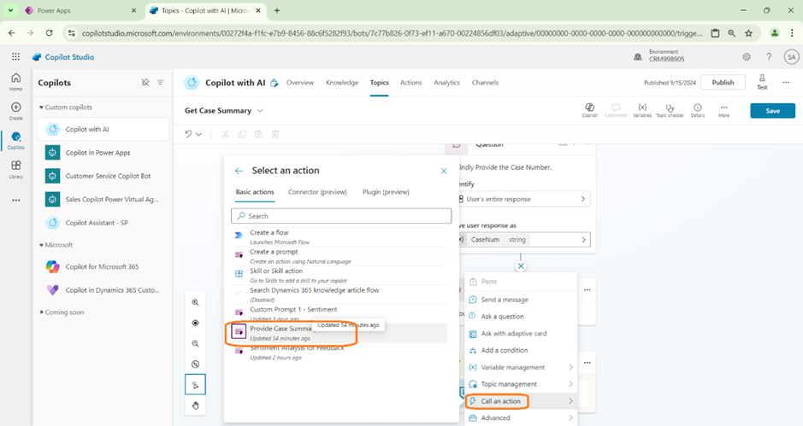This screenshot has width=803, height=426.
Task: Expand the undo options dropdown arrow
Action: point(199,134)
